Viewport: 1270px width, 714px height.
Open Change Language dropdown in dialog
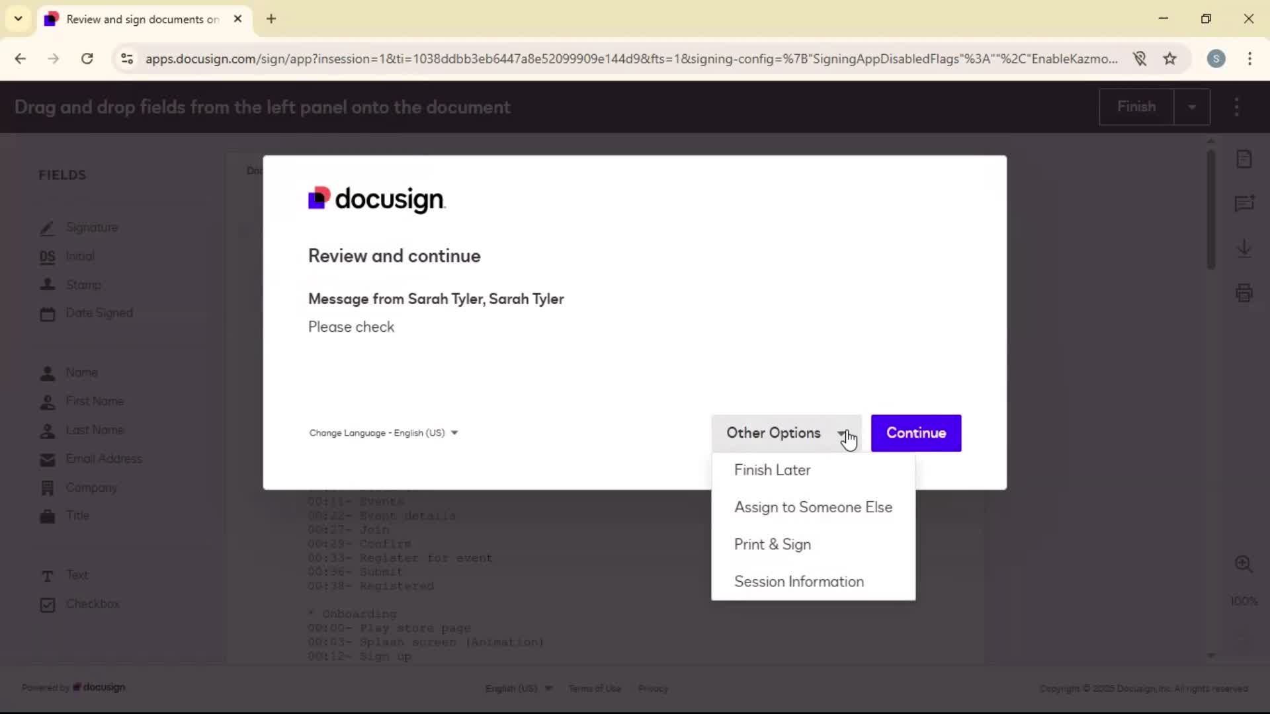[x=384, y=433]
